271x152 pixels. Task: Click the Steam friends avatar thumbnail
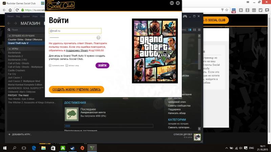tap(197, 137)
